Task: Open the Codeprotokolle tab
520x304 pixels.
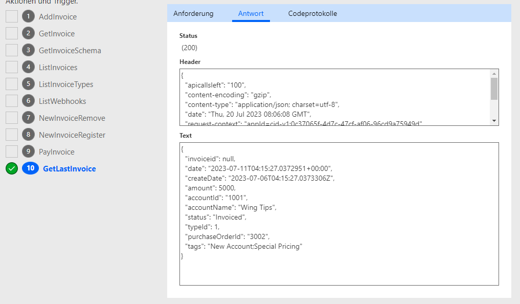Action: coord(312,13)
